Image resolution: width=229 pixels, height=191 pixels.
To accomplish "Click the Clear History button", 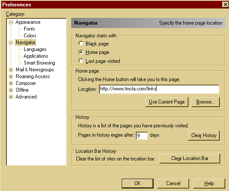I will coord(204,135).
